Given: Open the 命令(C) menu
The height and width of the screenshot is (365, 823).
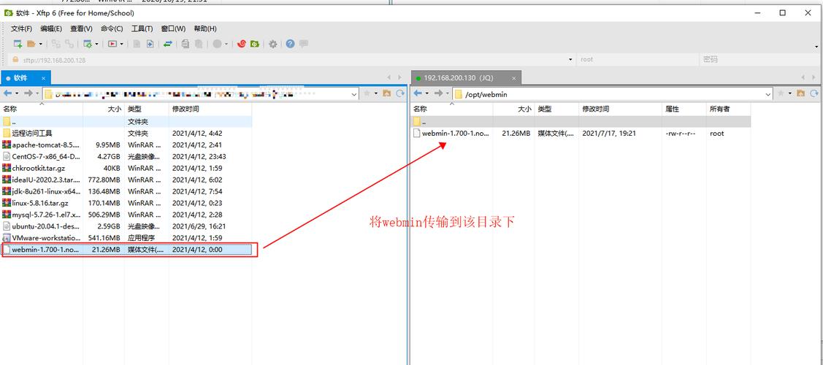Looking at the screenshot, I should (x=112, y=29).
